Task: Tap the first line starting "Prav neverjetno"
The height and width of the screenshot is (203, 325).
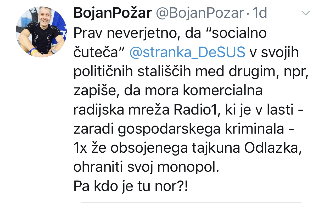Action: (x=170, y=33)
